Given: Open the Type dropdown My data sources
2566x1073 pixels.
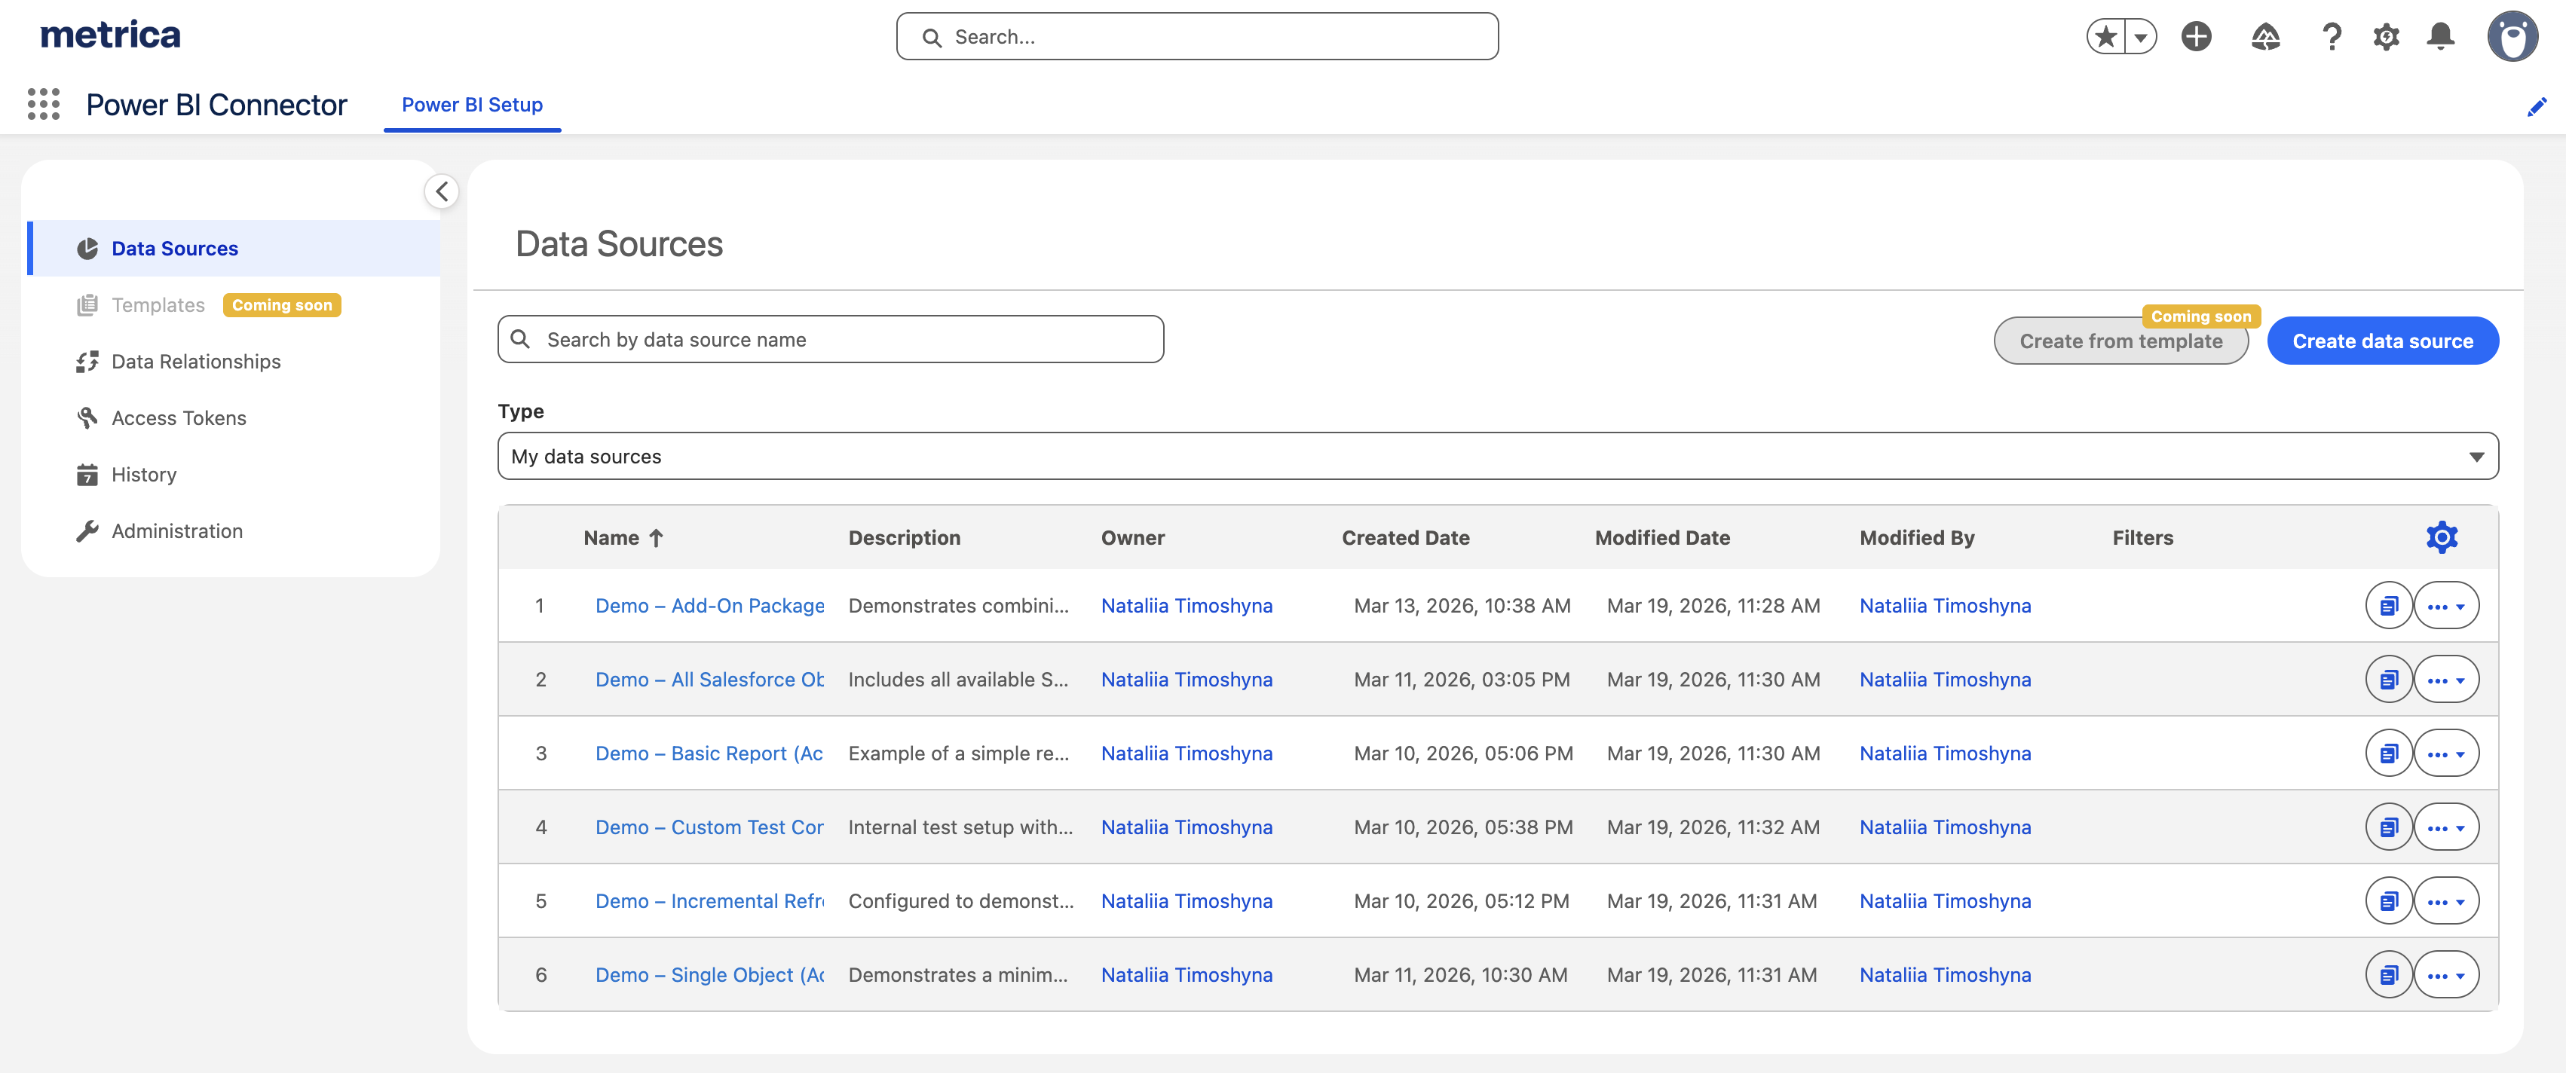Looking at the screenshot, I should pos(1497,457).
